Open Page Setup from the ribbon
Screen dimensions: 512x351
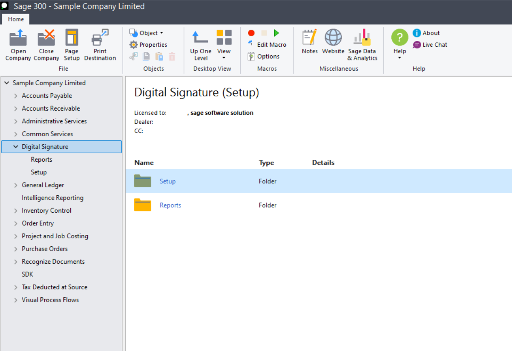[71, 45]
